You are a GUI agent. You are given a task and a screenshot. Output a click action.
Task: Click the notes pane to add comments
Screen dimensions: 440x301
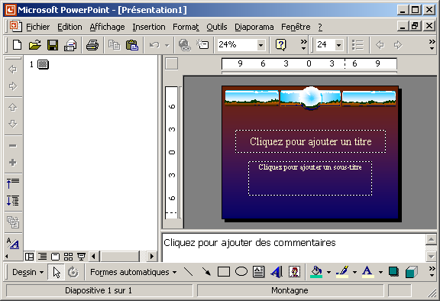tap(294, 248)
